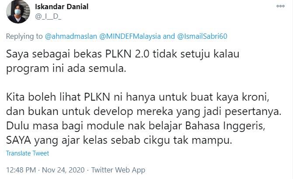Click the word 'and' between the mentions
The image size is (293, 179).
pos(169,36)
